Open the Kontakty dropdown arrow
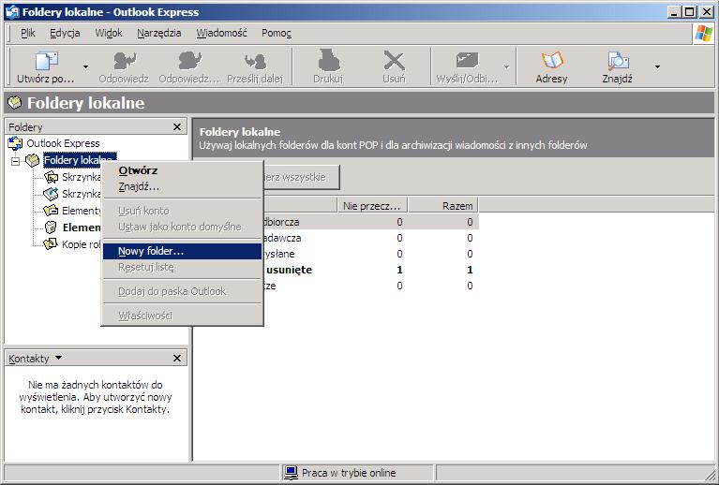 tap(58, 358)
